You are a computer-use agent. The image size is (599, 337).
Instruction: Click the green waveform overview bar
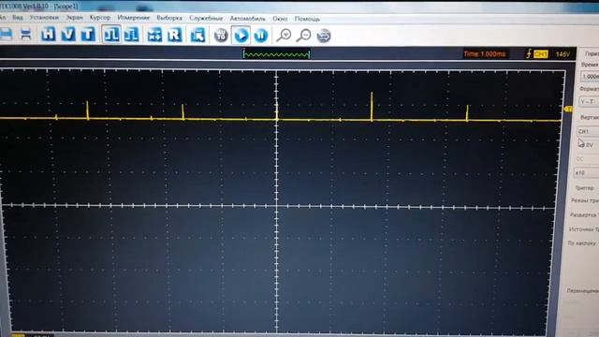coord(276,54)
